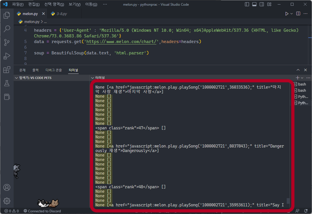This screenshot has width=312, height=214.
Task: Open the Search view in activity bar
Action: pos(7,29)
